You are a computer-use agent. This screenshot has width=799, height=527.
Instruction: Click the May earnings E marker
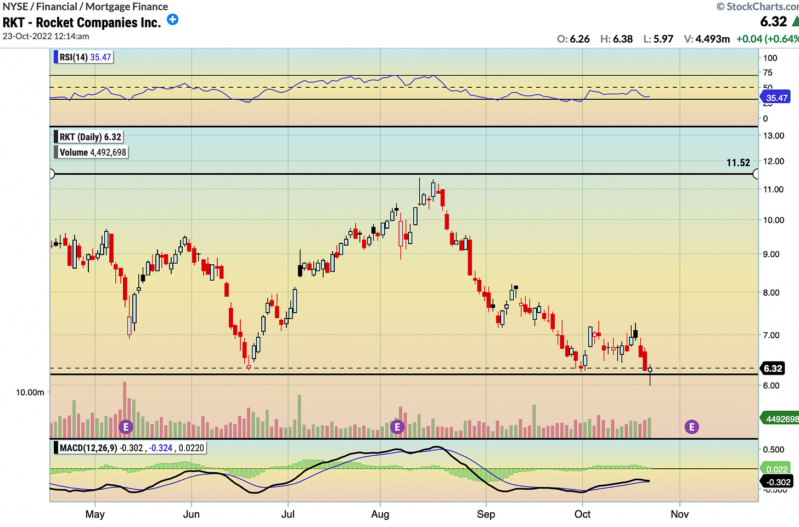126,427
